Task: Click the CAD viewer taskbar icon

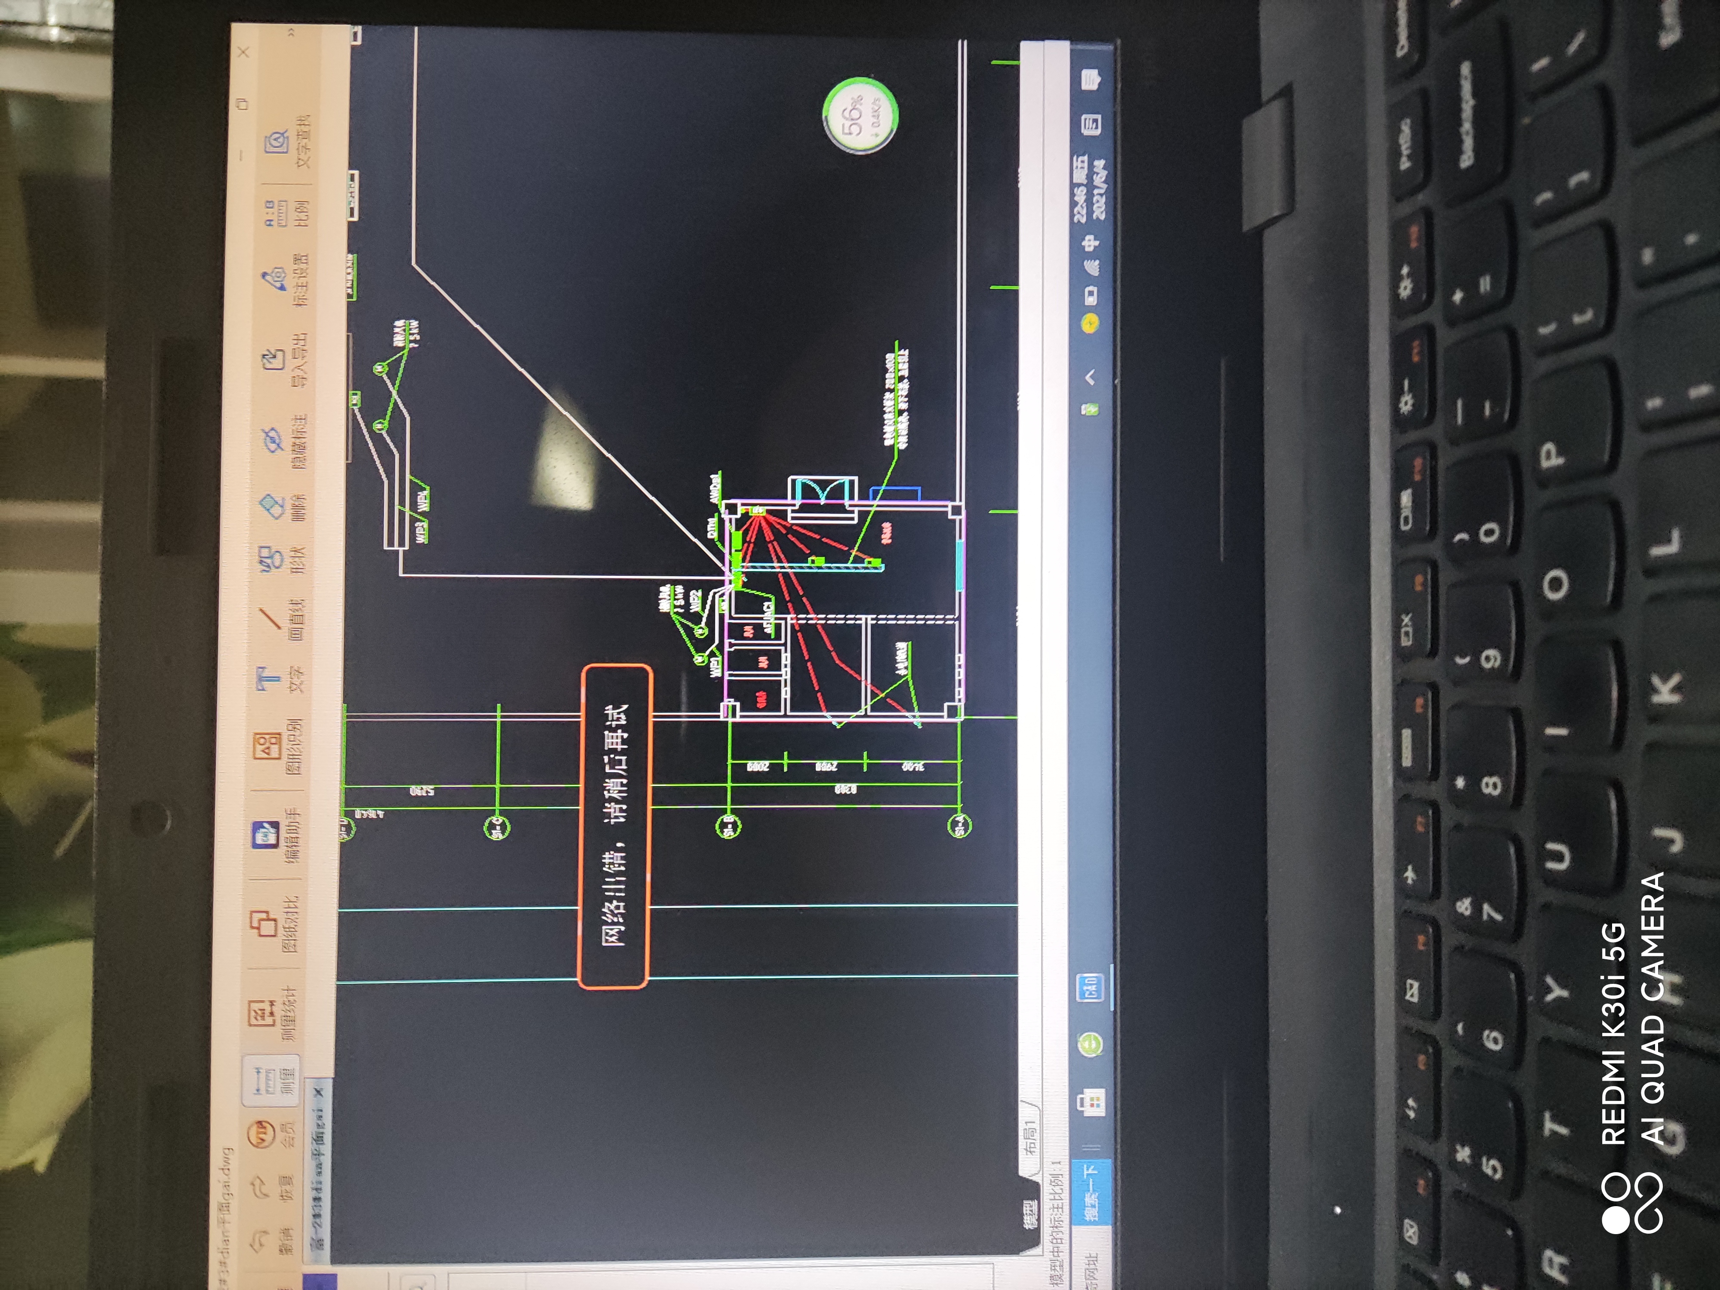Action: click(x=1090, y=988)
